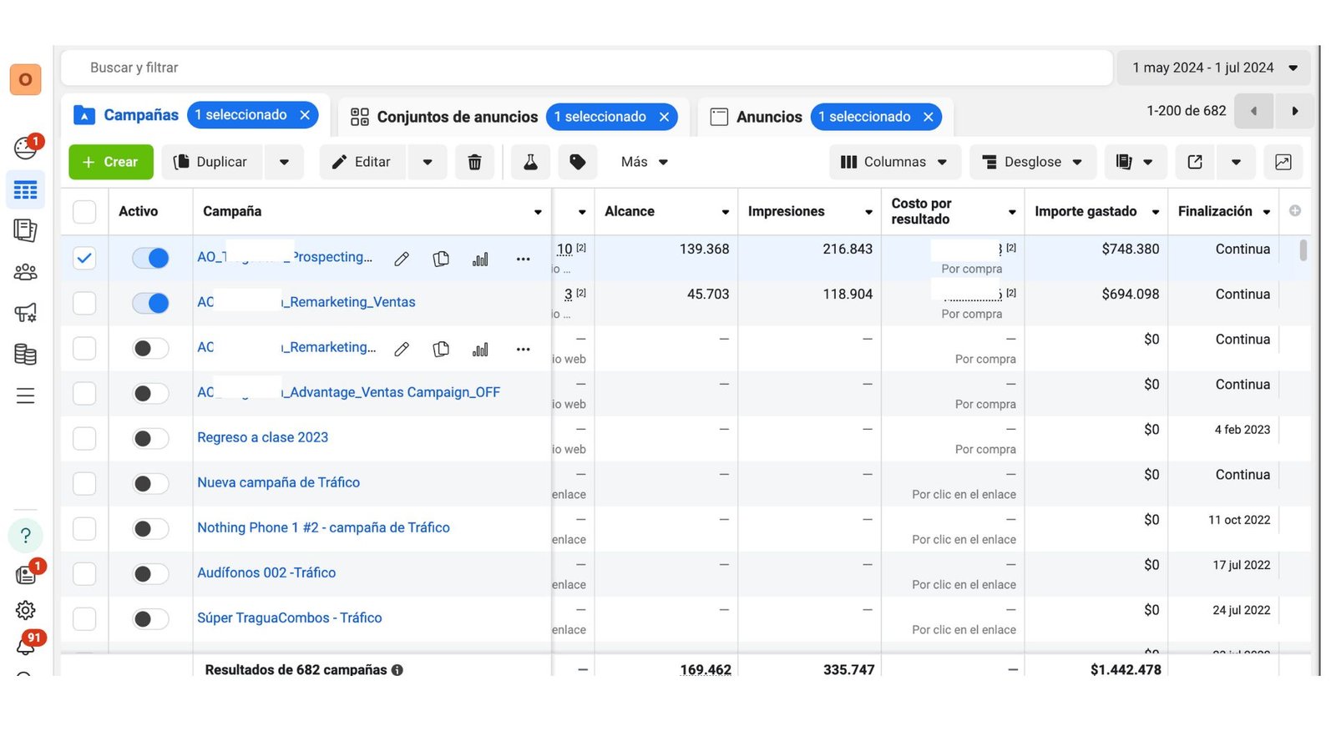Open the tag rules icon in toolbar
Viewport: 1336px width, 751px height.
pos(578,162)
